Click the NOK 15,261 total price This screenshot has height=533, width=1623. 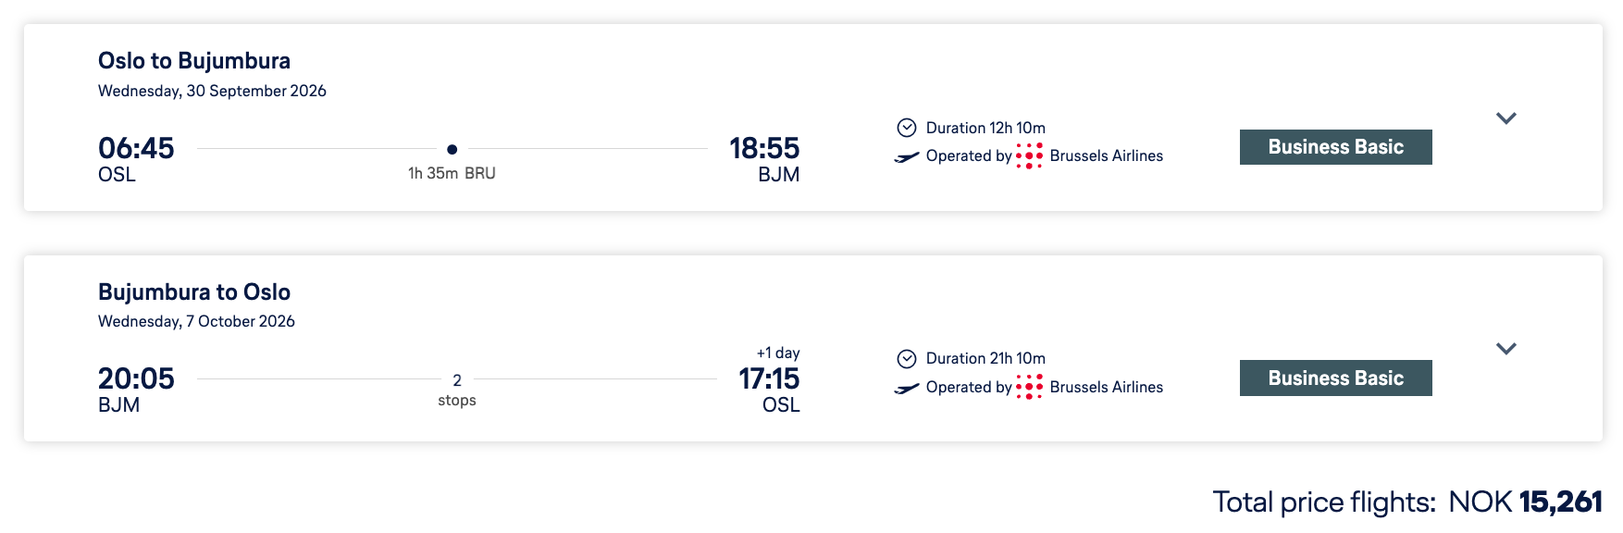(x=1525, y=502)
